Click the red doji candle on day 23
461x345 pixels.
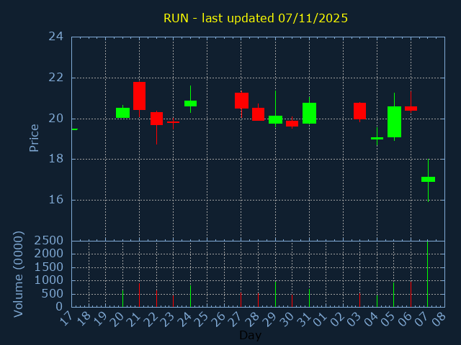[x=173, y=122]
